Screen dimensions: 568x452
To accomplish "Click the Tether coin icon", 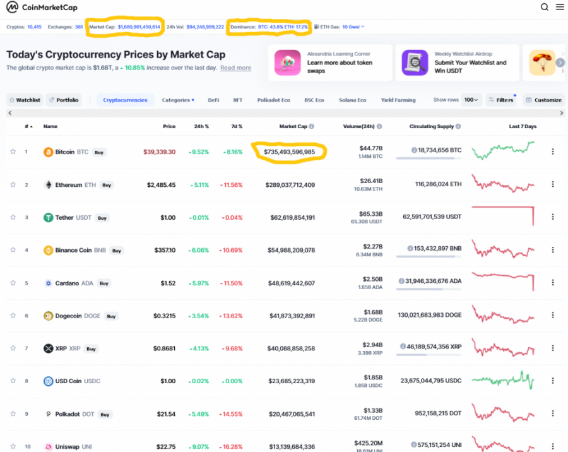I will coord(48,218).
